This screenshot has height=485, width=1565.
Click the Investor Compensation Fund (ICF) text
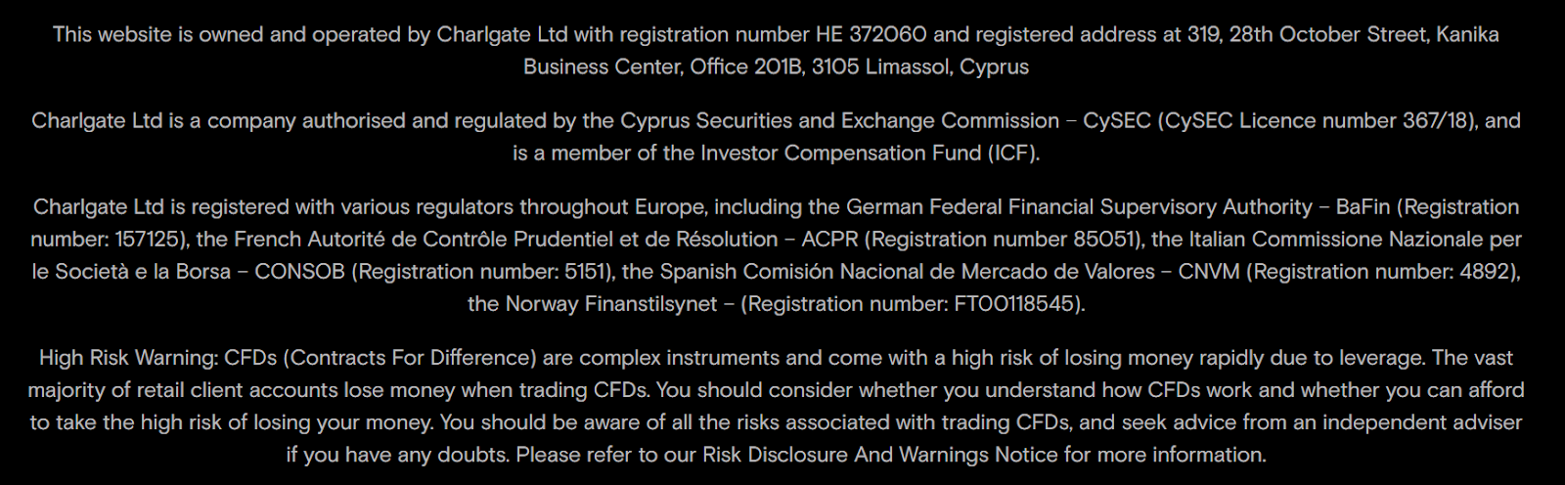point(870,154)
